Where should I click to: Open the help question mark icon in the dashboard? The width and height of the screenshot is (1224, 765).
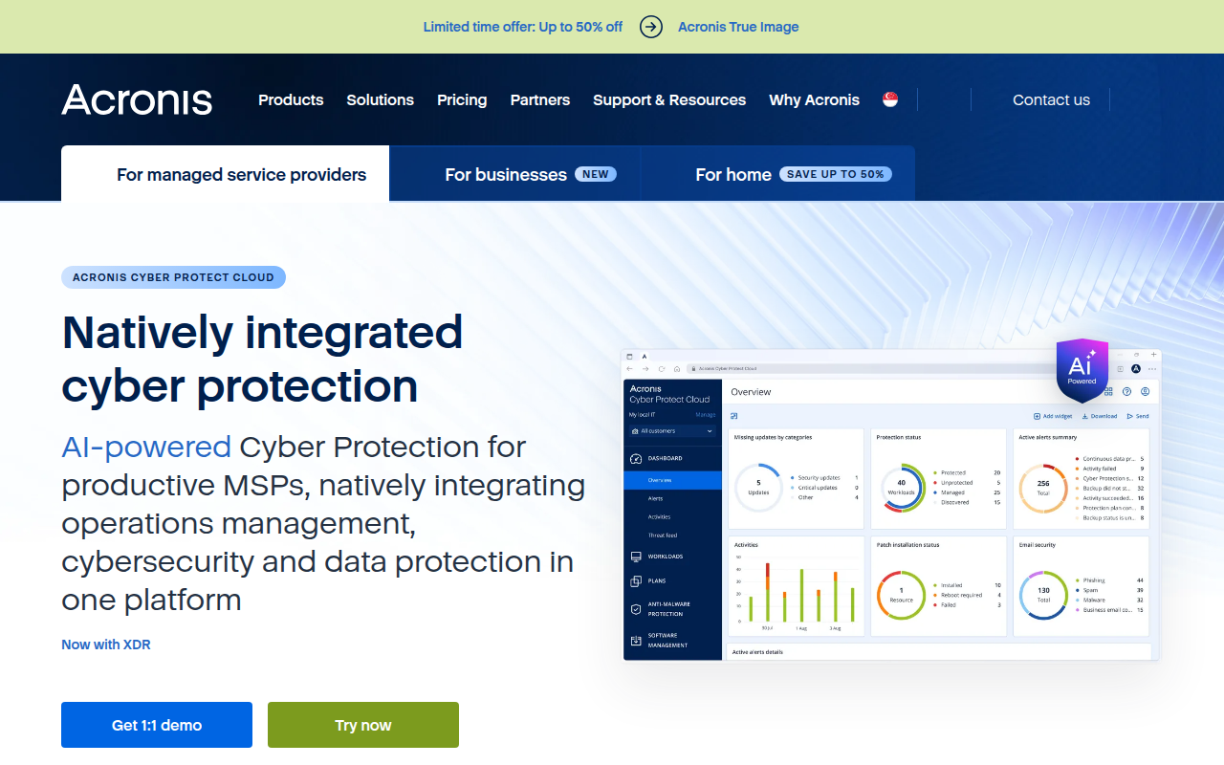coord(1126,391)
